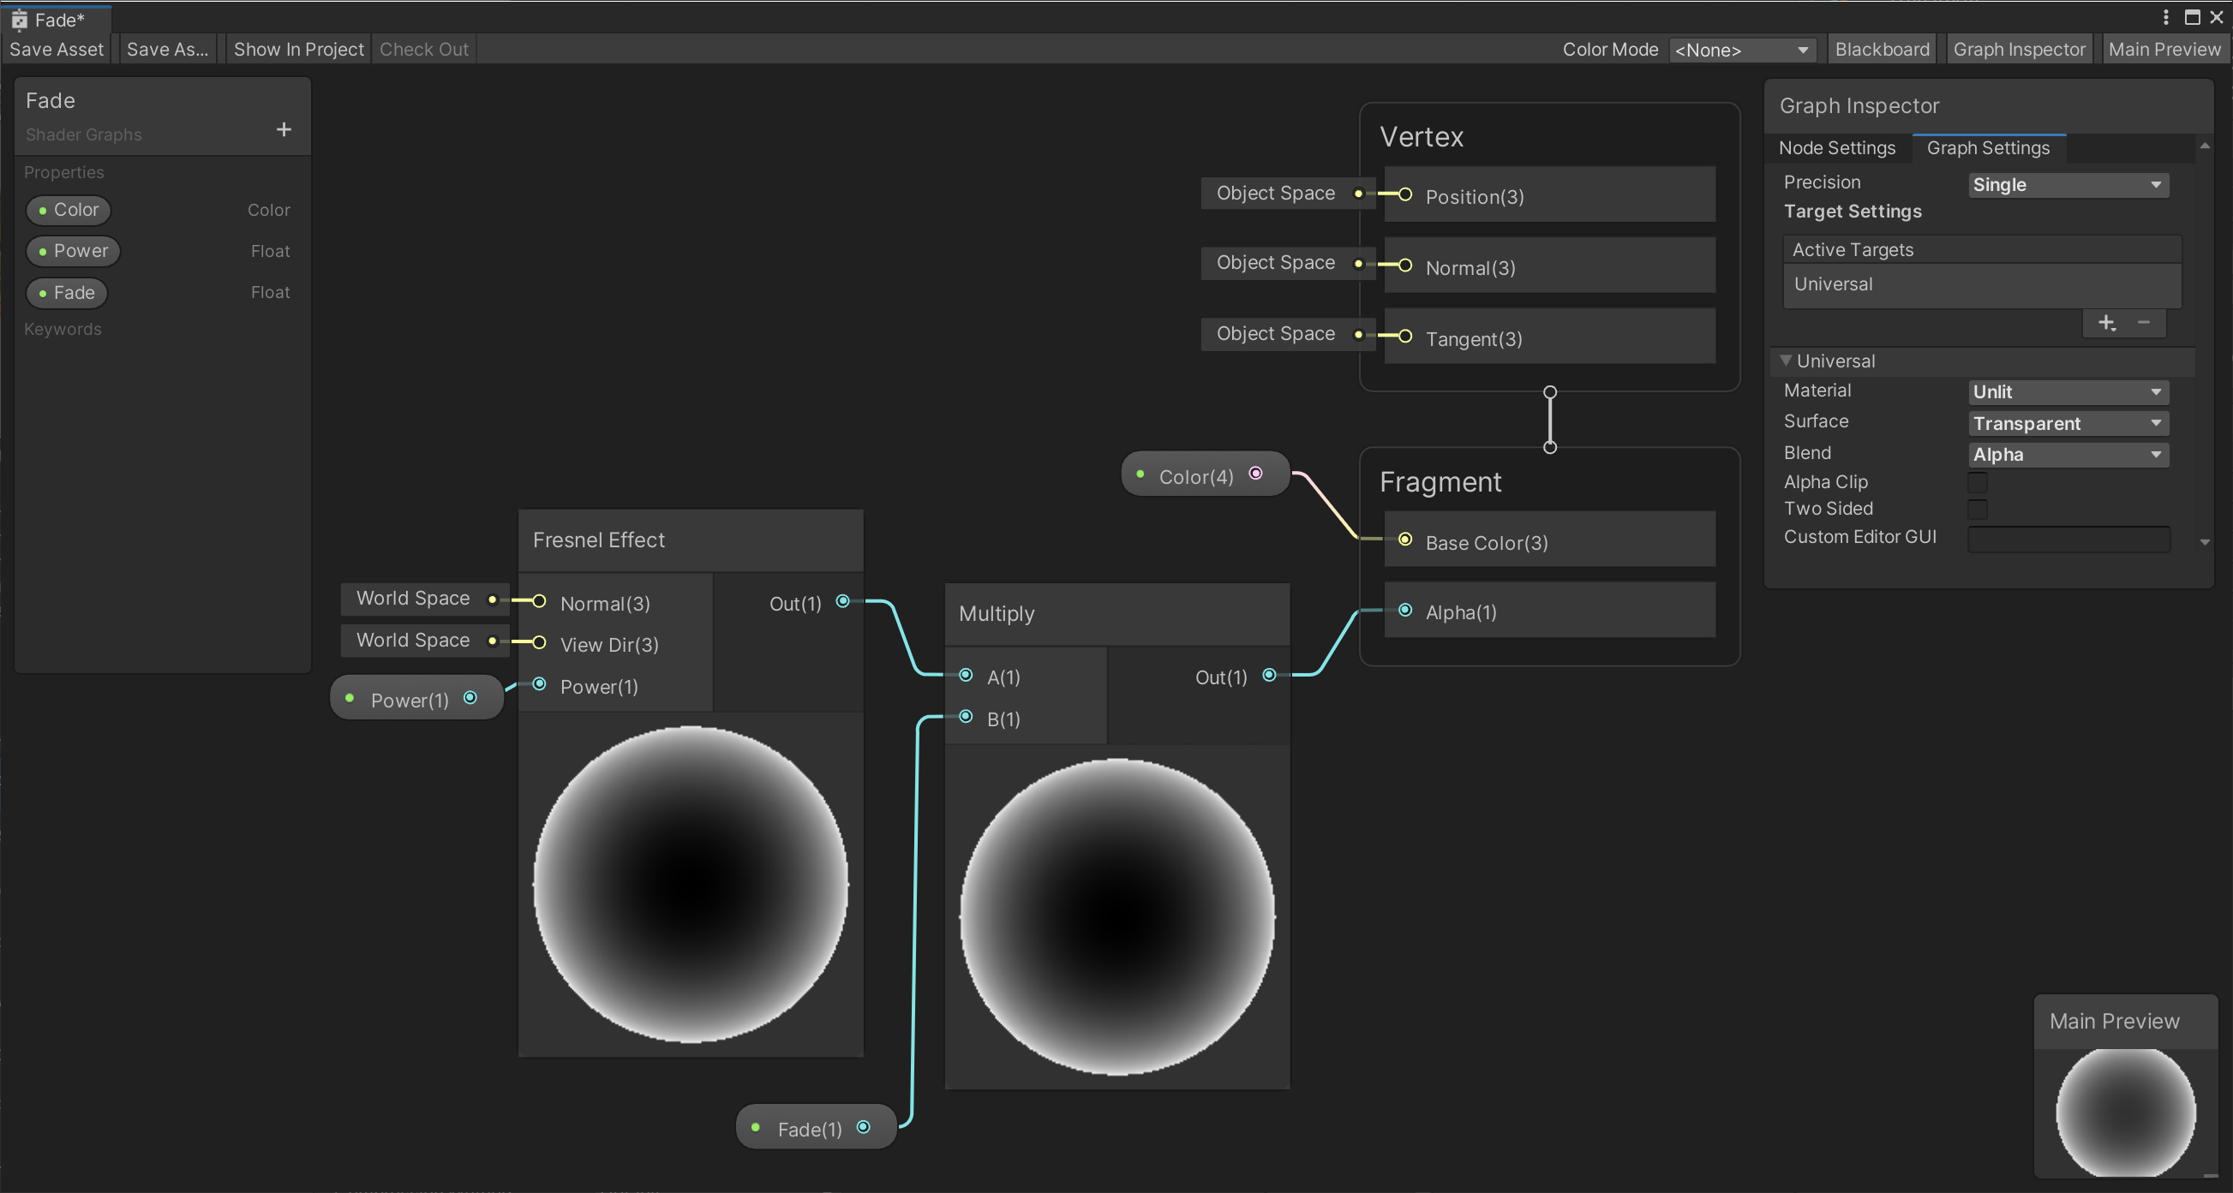Viewport: 2233px width, 1193px height.
Task: Open the Color Mode dropdown
Action: point(1740,51)
